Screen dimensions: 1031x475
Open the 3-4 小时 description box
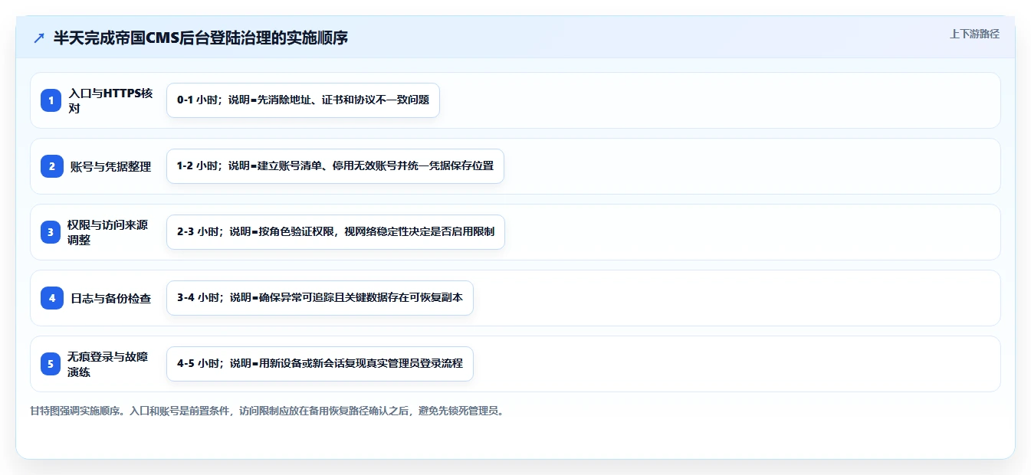pos(320,298)
